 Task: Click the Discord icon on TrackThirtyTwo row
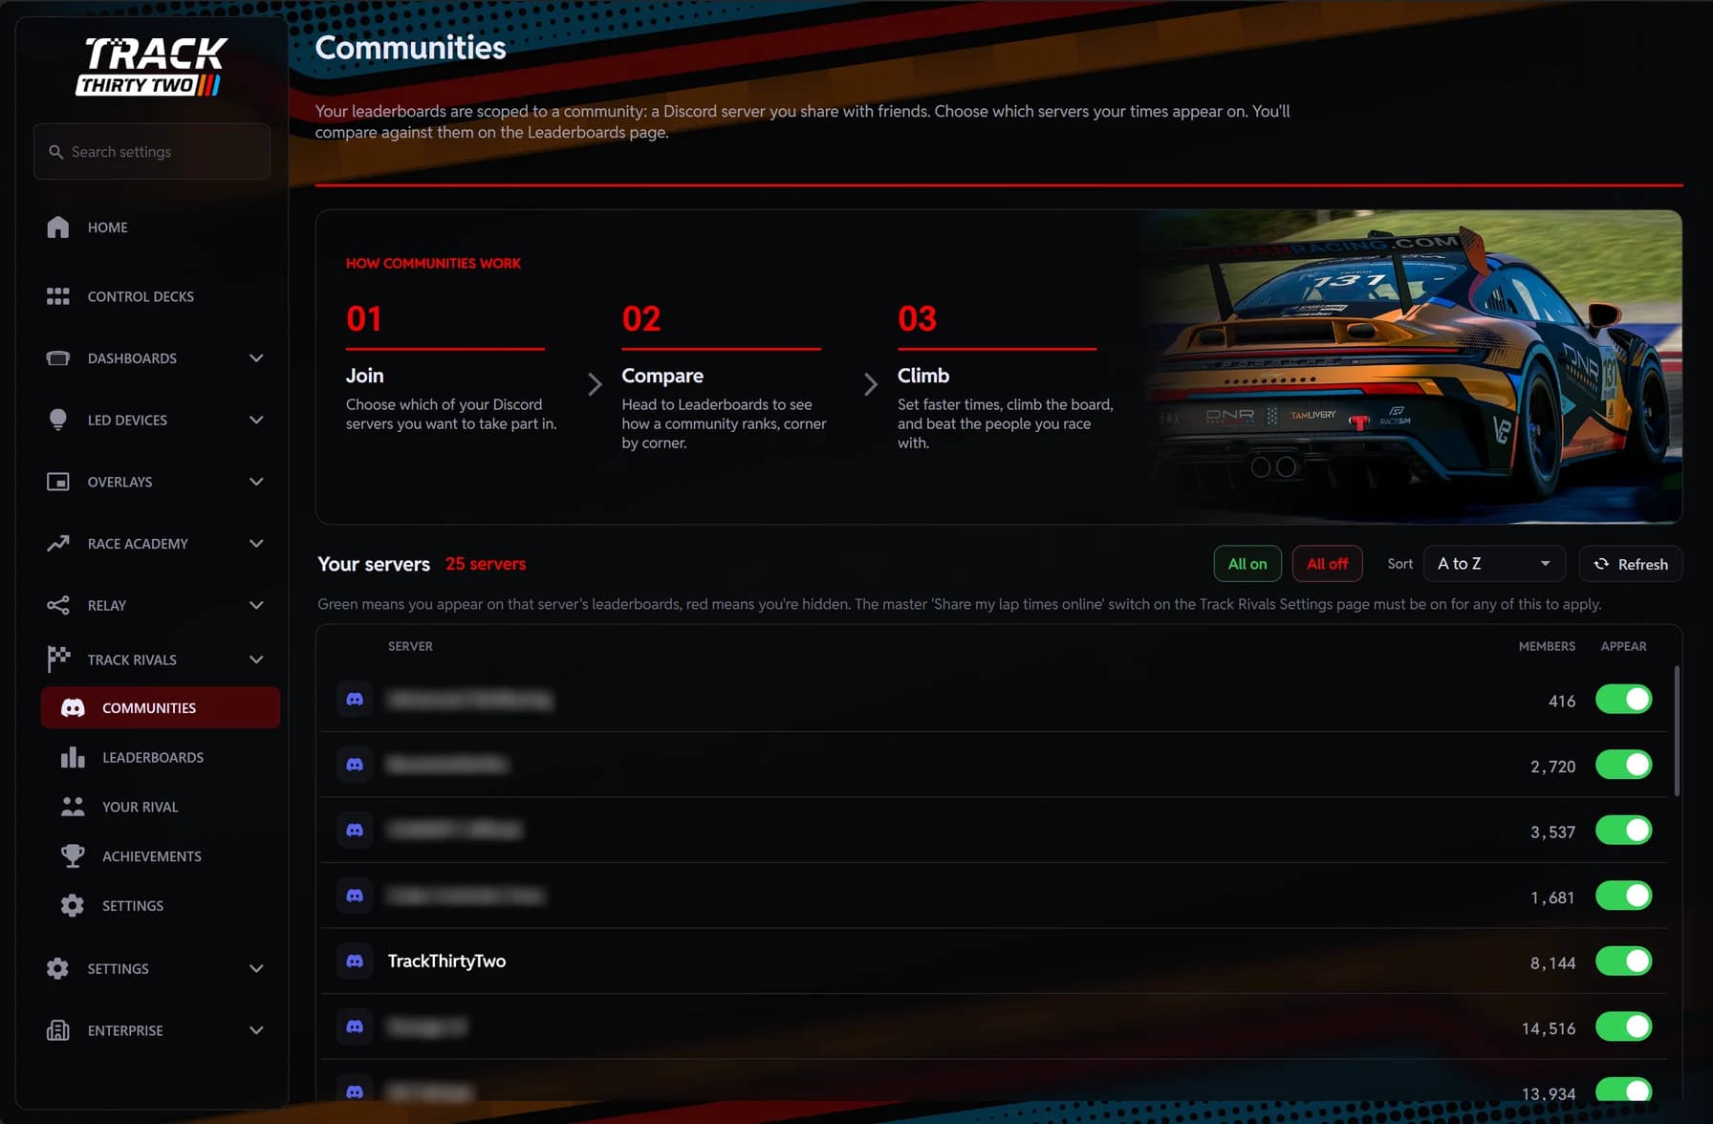pos(355,961)
